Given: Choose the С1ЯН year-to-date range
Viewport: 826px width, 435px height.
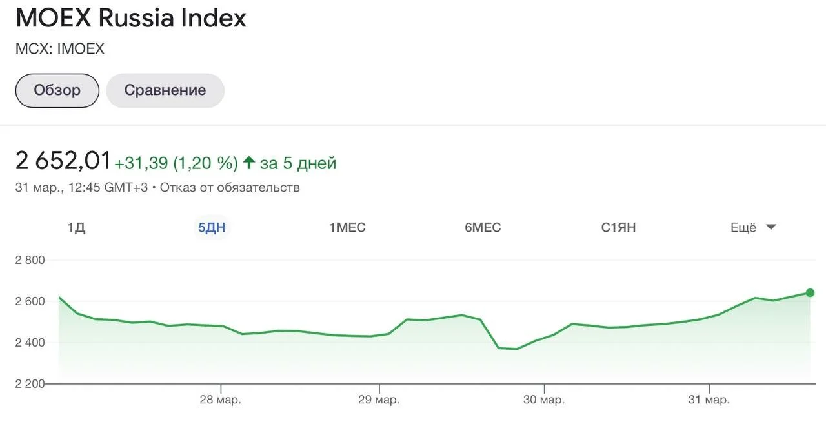Looking at the screenshot, I should point(618,228).
